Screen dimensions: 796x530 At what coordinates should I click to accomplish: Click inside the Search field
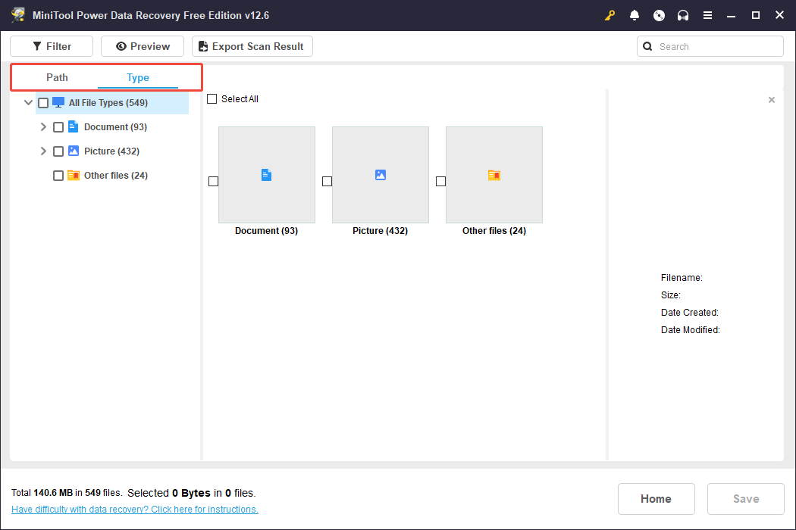point(716,46)
